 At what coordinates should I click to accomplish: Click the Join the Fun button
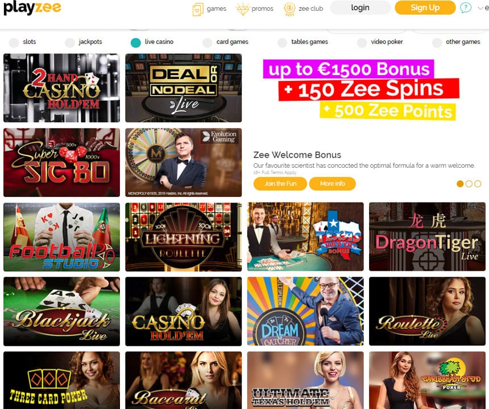click(280, 184)
